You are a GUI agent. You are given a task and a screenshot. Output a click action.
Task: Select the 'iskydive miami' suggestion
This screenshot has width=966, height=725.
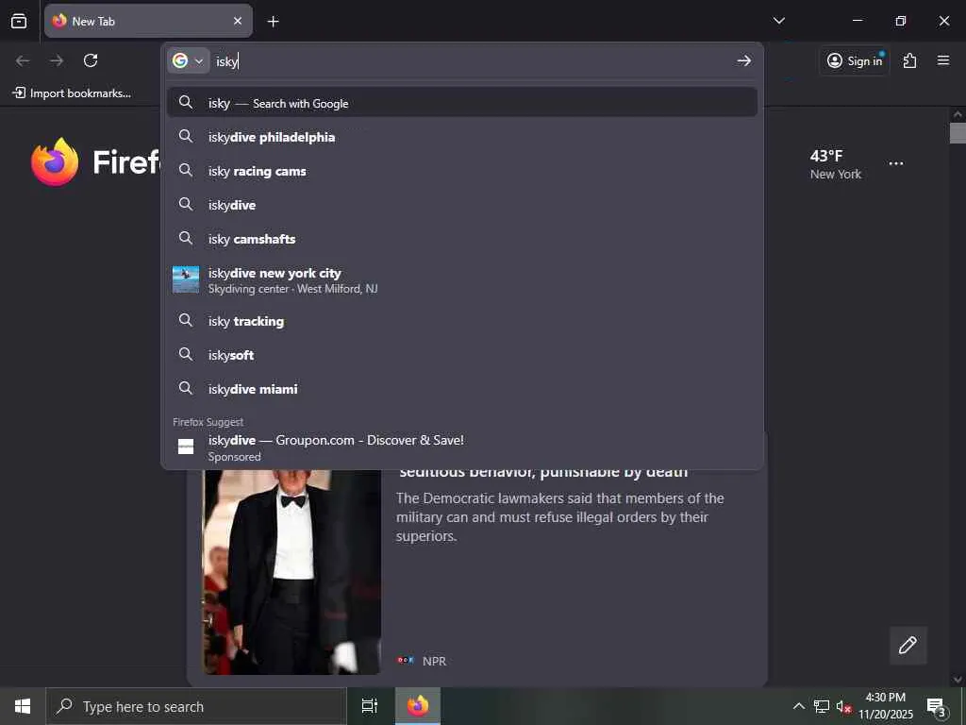pos(462,388)
